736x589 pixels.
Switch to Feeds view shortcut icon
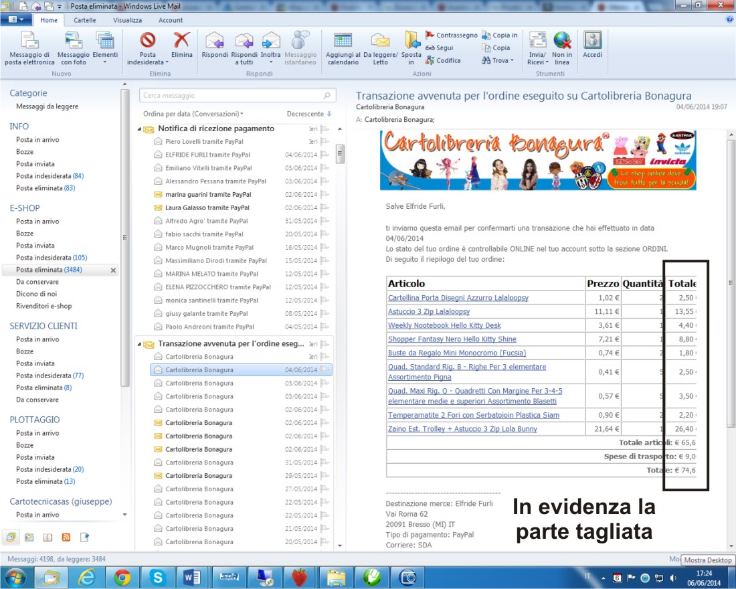pos(66,537)
